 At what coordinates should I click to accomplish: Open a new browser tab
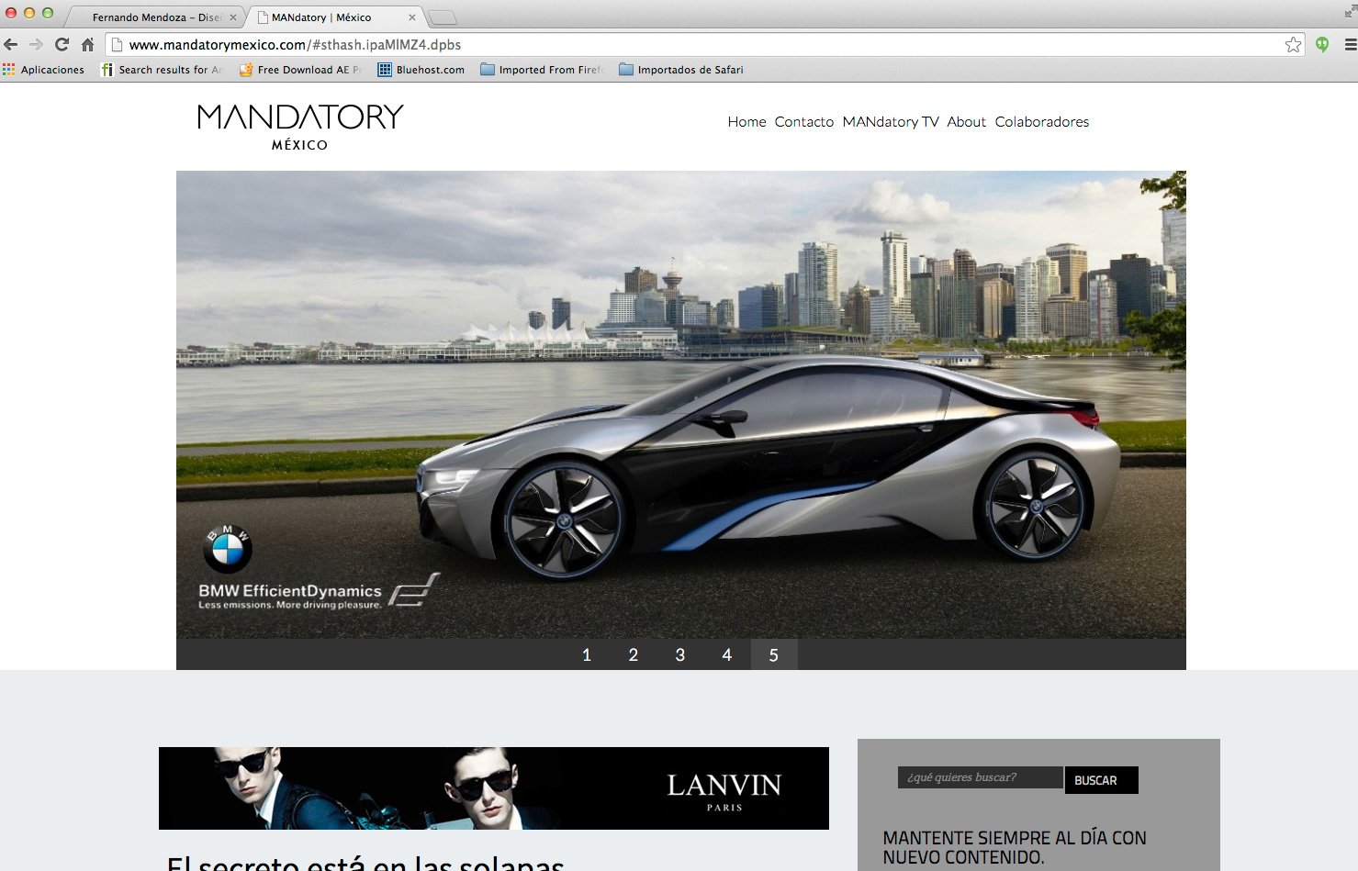click(x=443, y=17)
